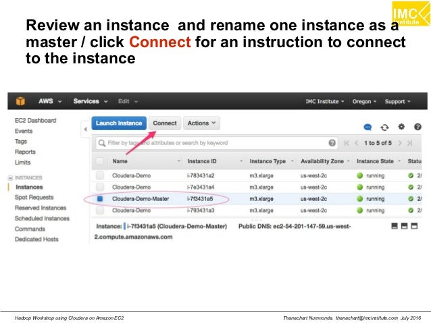
Task: Open Limits in sidebar
Action: [x=22, y=163]
